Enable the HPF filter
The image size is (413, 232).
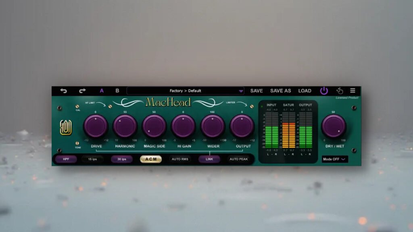coord(66,159)
